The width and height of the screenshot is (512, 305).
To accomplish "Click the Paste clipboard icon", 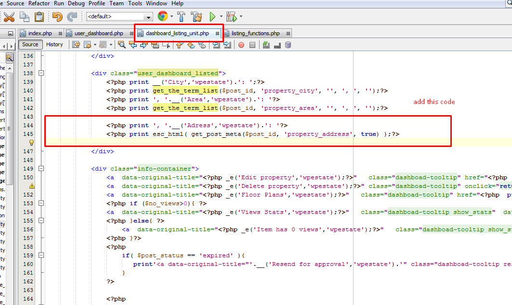I will (x=39, y=17).
